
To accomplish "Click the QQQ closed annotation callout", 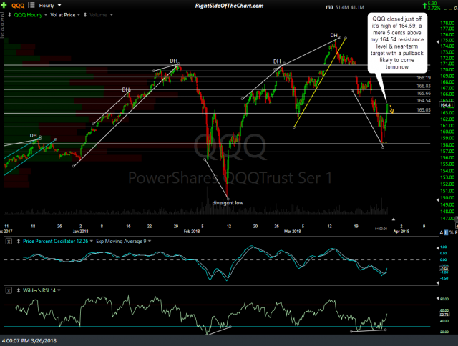I will [x=397, y=43].
